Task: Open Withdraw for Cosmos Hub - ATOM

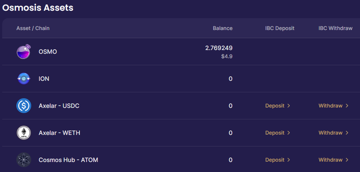Action: tap(333, 160)
